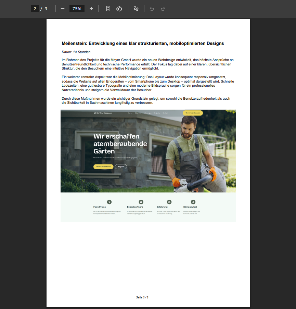Click the icon above Experten Team
The height and width of the screenshot is (309, 296).
point(141,202)
